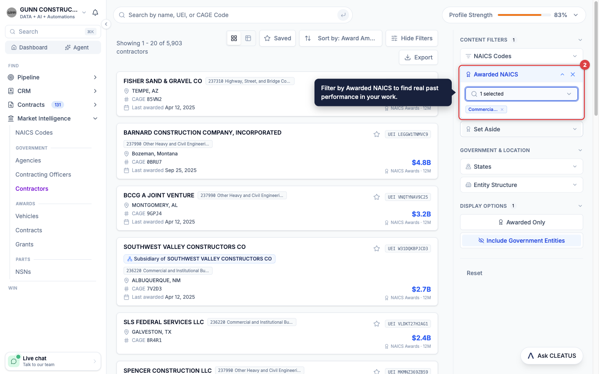Star BCCG A JOINT VENTURE contractor
The width and height of the screenshot is (599, 374).
[x=376, y=197]
